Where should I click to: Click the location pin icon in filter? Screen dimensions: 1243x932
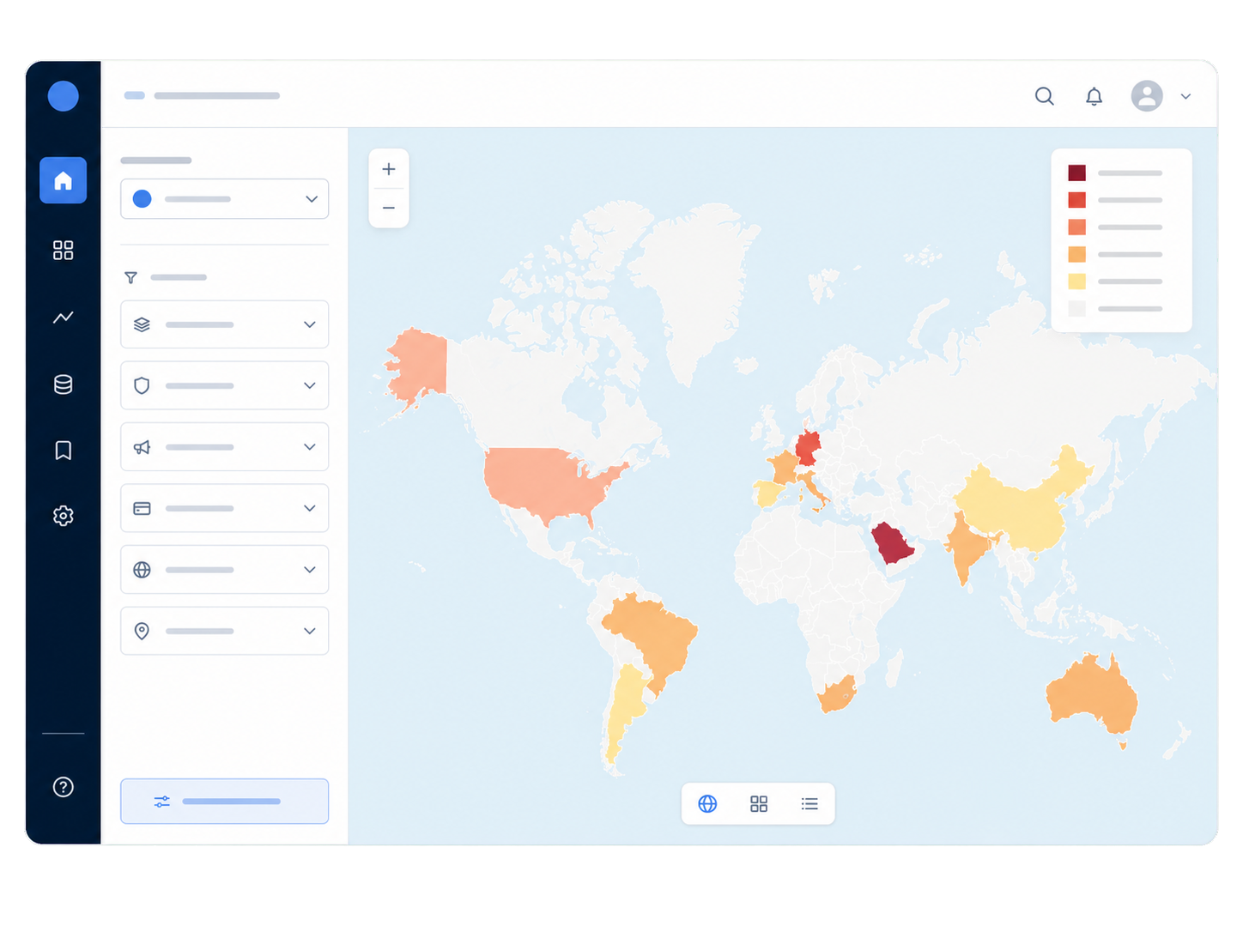pos(142,631)
